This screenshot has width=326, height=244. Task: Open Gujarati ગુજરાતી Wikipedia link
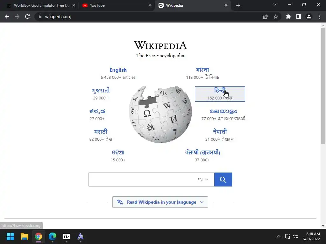pyautogui.click(x=101, y=91)
